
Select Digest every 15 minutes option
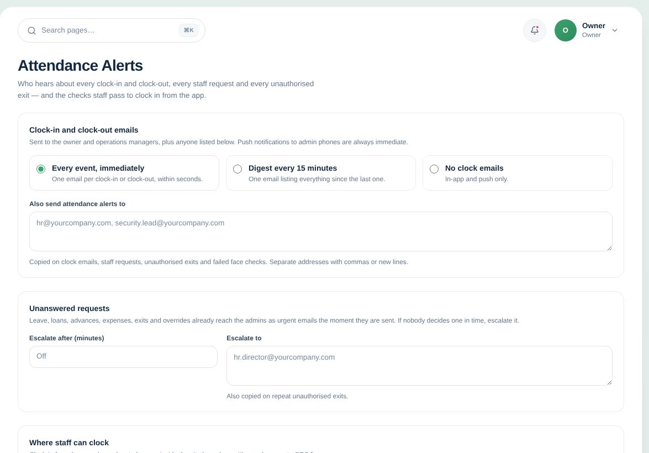click(x=321, y=173)
